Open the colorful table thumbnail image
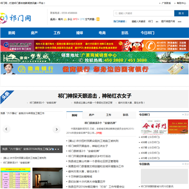The width and height of the screenshot is (189, 189). (x=15, y=178)
